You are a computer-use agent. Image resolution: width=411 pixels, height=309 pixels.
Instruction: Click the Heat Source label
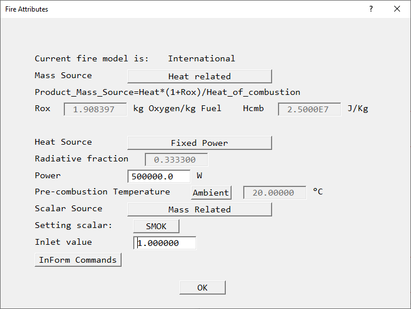[63, 142]
